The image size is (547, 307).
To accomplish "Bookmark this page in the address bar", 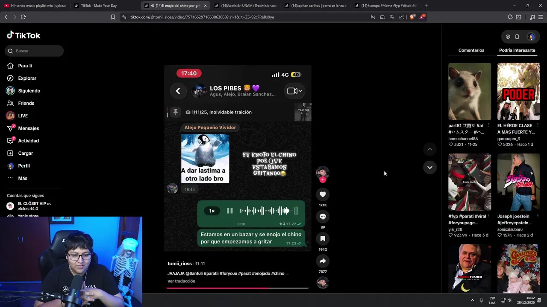I will click(113, 17).
